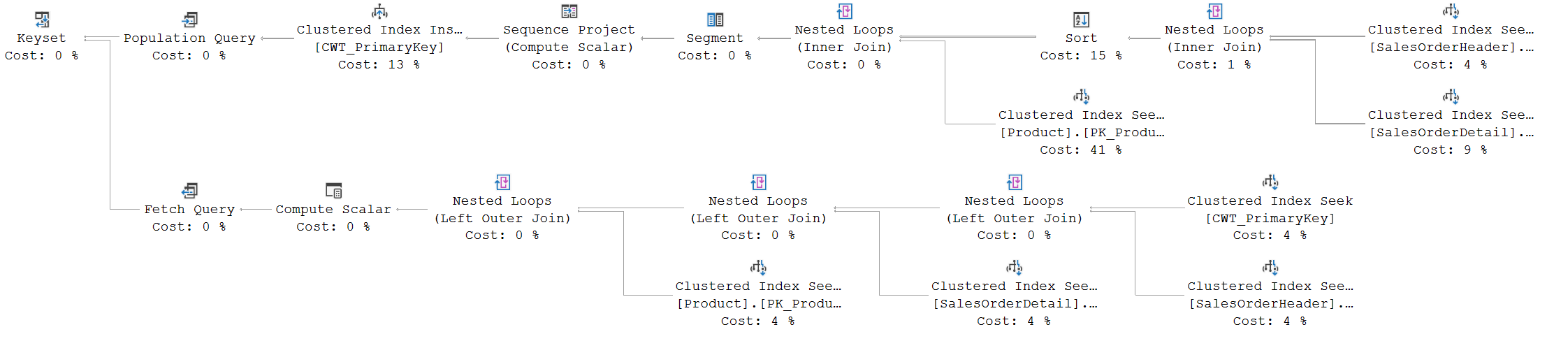
Task: Click the Sequence Project operator icon
Action: 569,11
